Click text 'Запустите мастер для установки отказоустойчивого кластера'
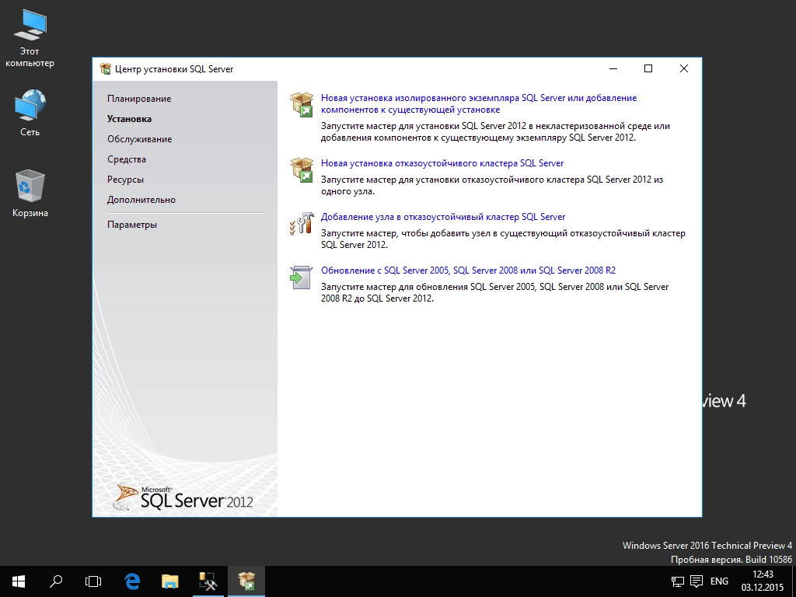 (492, 185)
